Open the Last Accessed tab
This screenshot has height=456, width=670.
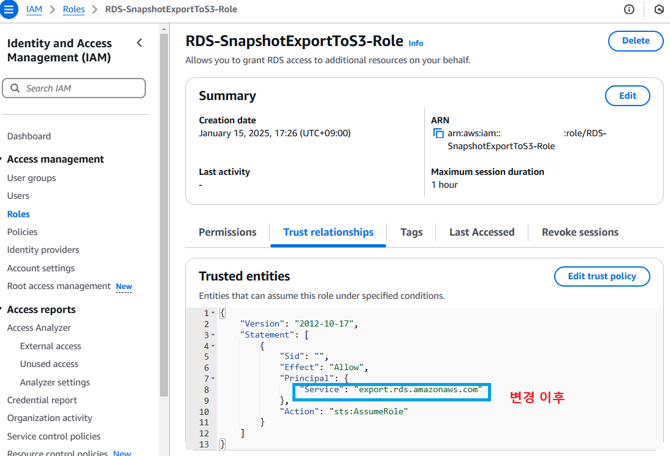[482, 232]
